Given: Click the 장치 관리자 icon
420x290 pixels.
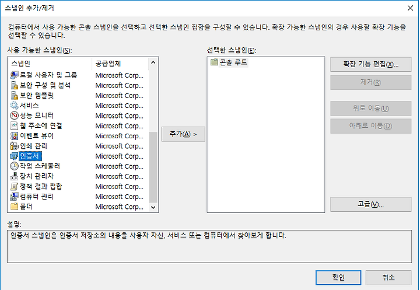Looking at the screenshot, I should coord(14,176).
